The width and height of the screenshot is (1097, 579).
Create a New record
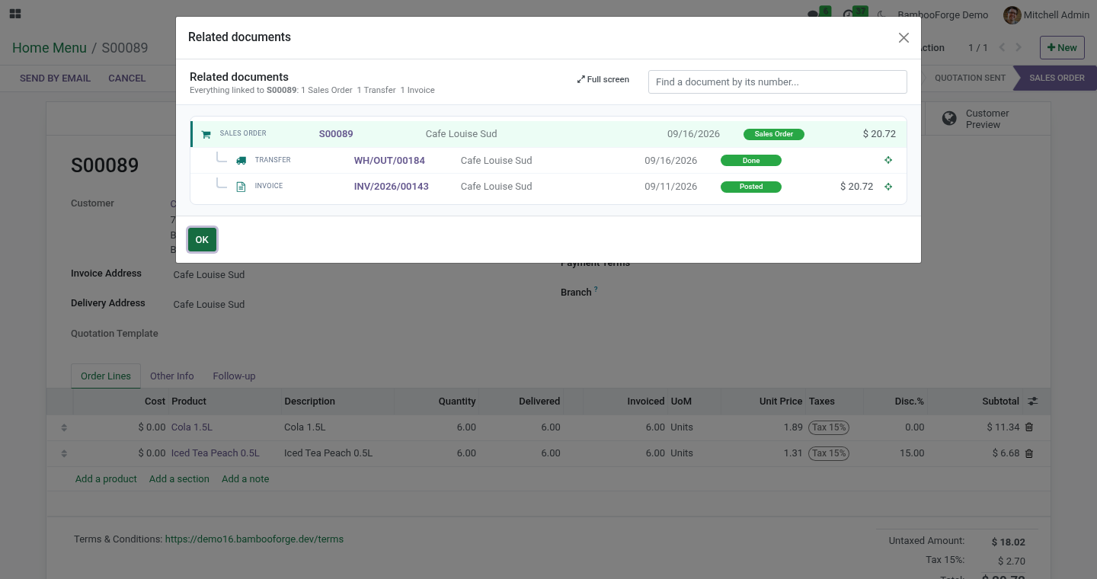click(1062, 47)
